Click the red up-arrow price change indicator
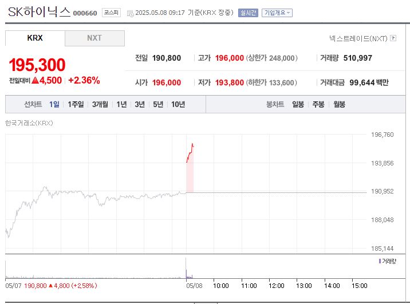This screenshot has width=410, height=304. (35, 81)
